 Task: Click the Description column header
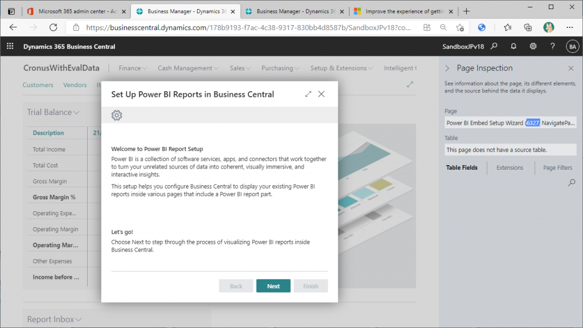(x=48, y=133)
